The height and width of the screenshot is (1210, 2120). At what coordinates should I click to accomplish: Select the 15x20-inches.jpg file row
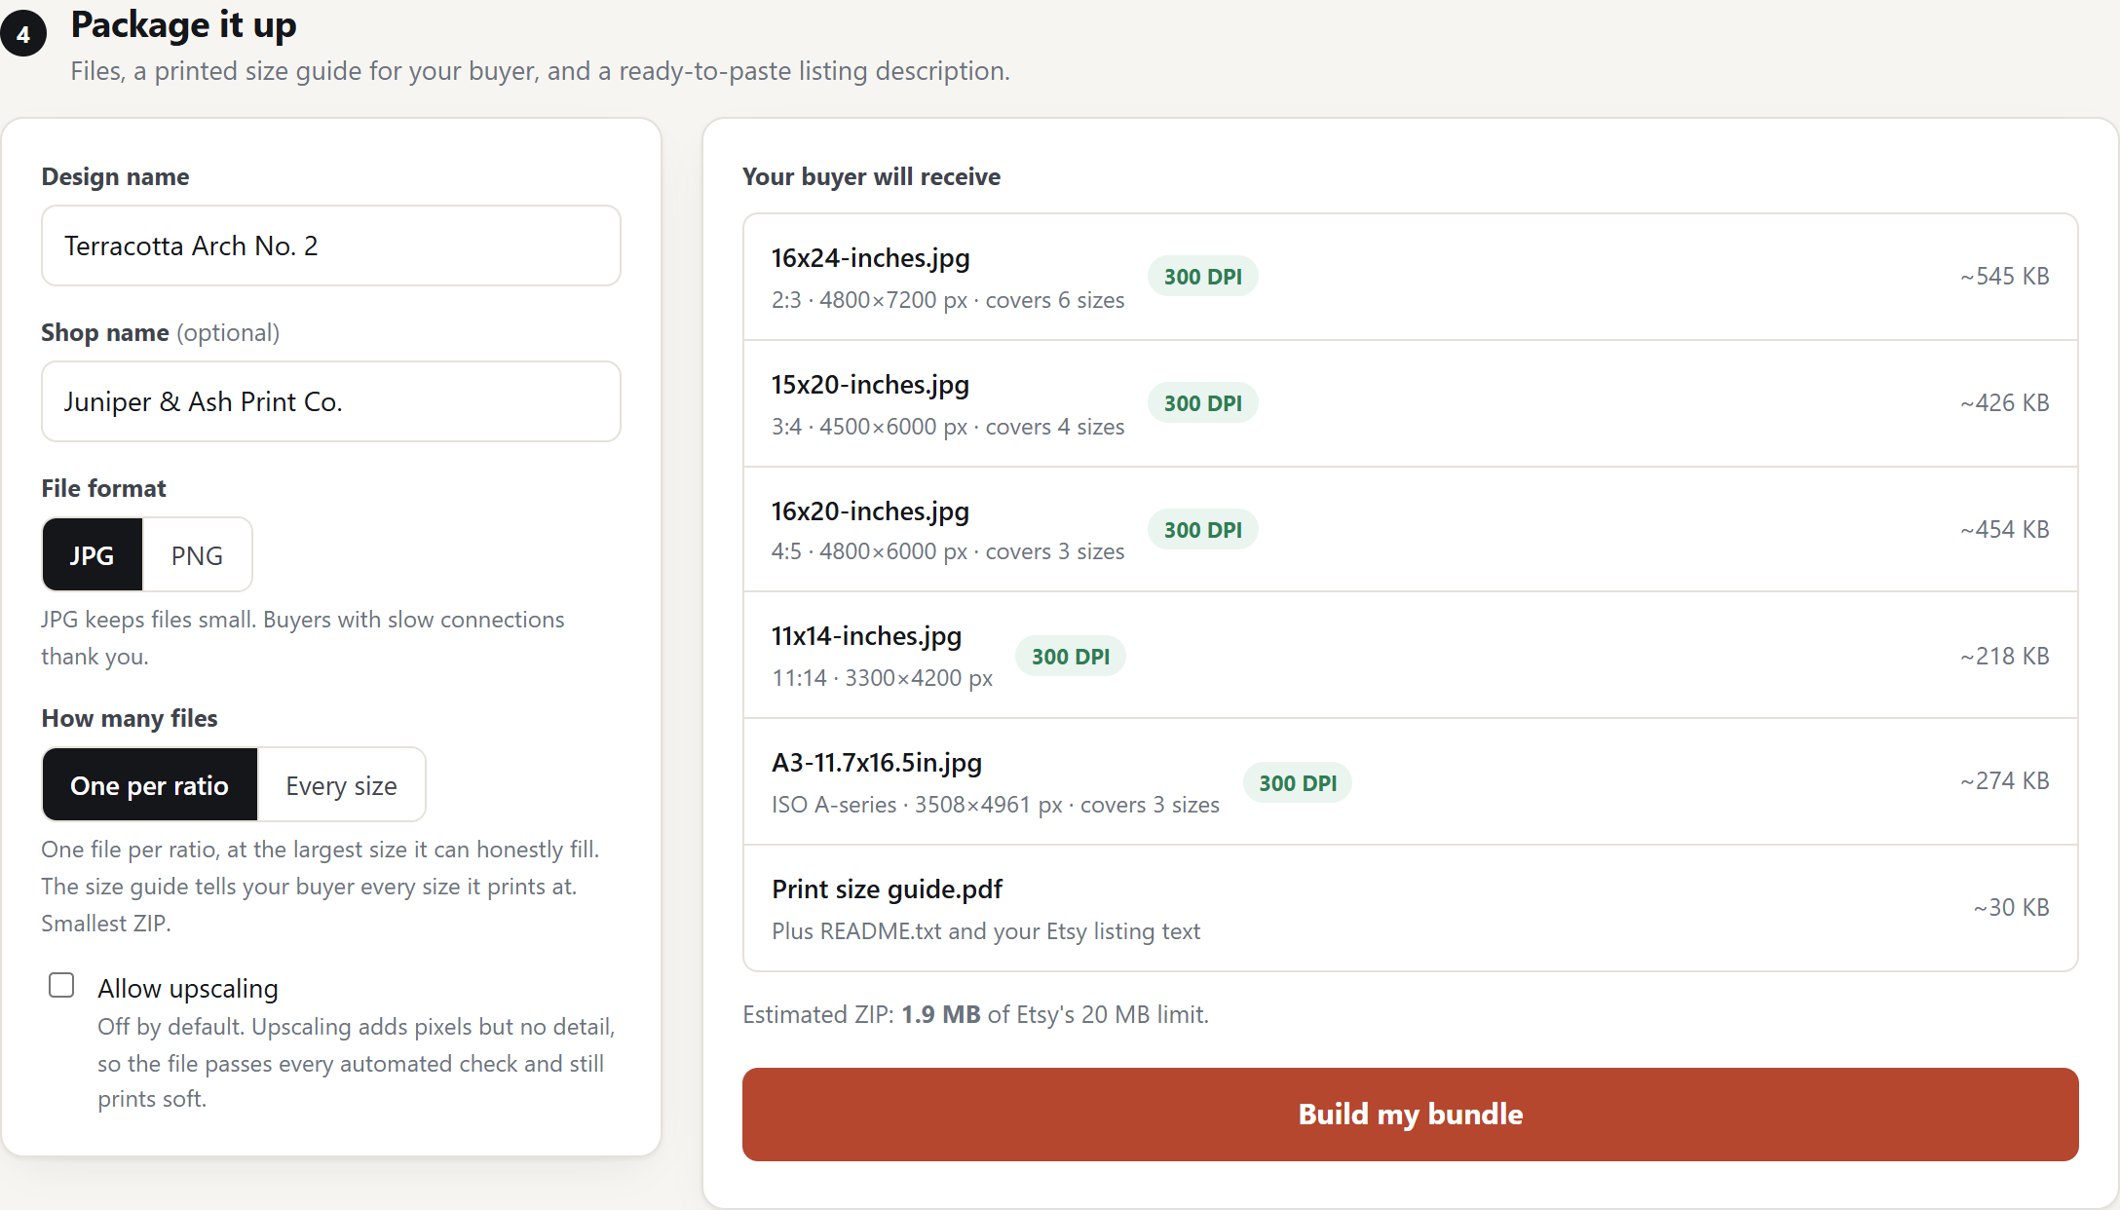(x=1410, y=403)
